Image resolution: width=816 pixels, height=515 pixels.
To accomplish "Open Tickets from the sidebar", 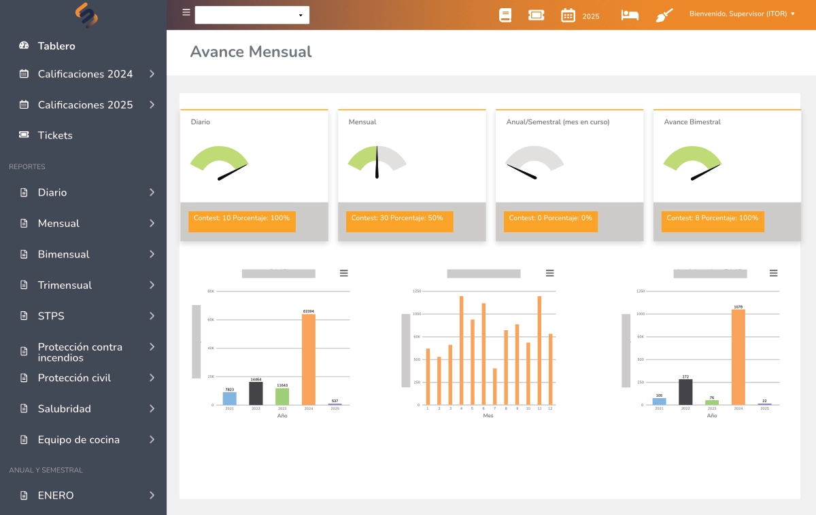I will (x=55, y=135).
